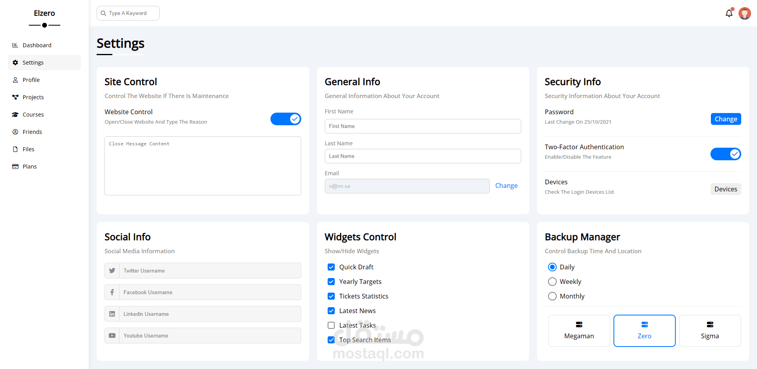The image size is (757, 369).
Task: Disable Two-Factor Authentication toggle
Action: (725, 154)
